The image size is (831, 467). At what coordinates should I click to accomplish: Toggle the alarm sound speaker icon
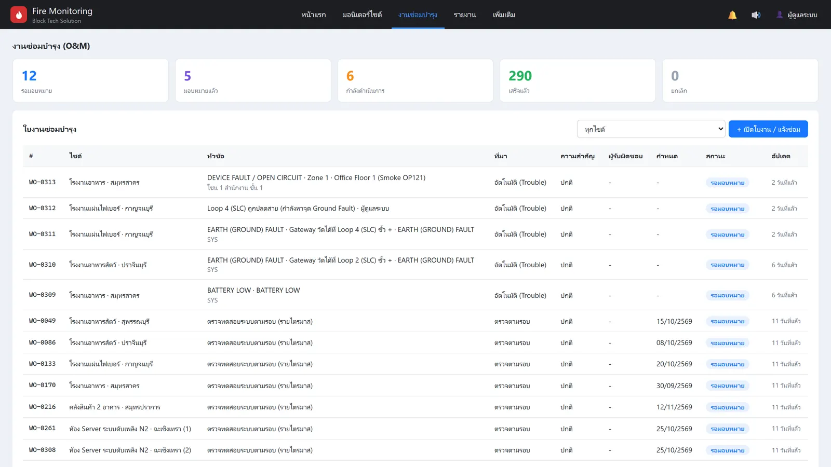pos(756,15)
